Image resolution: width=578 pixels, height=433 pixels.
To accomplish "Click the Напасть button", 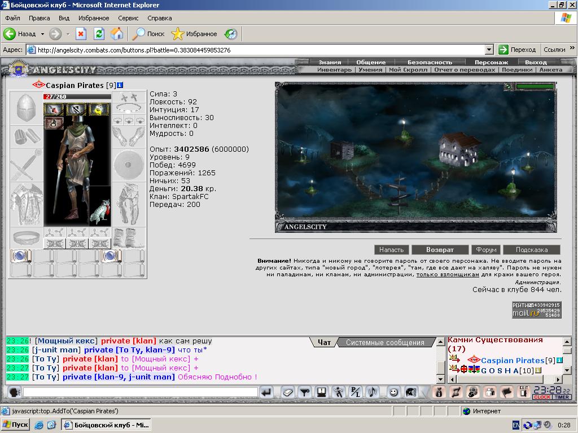I will pos(392,250).
